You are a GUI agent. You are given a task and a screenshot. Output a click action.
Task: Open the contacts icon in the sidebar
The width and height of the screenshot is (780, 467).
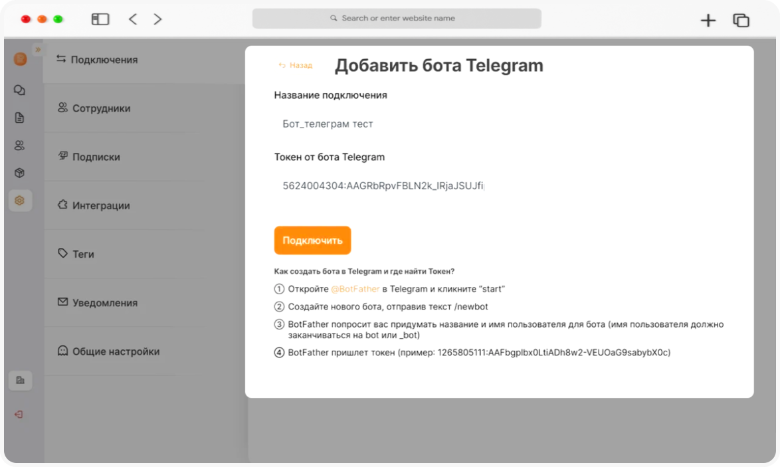click(x=19, y=145)
